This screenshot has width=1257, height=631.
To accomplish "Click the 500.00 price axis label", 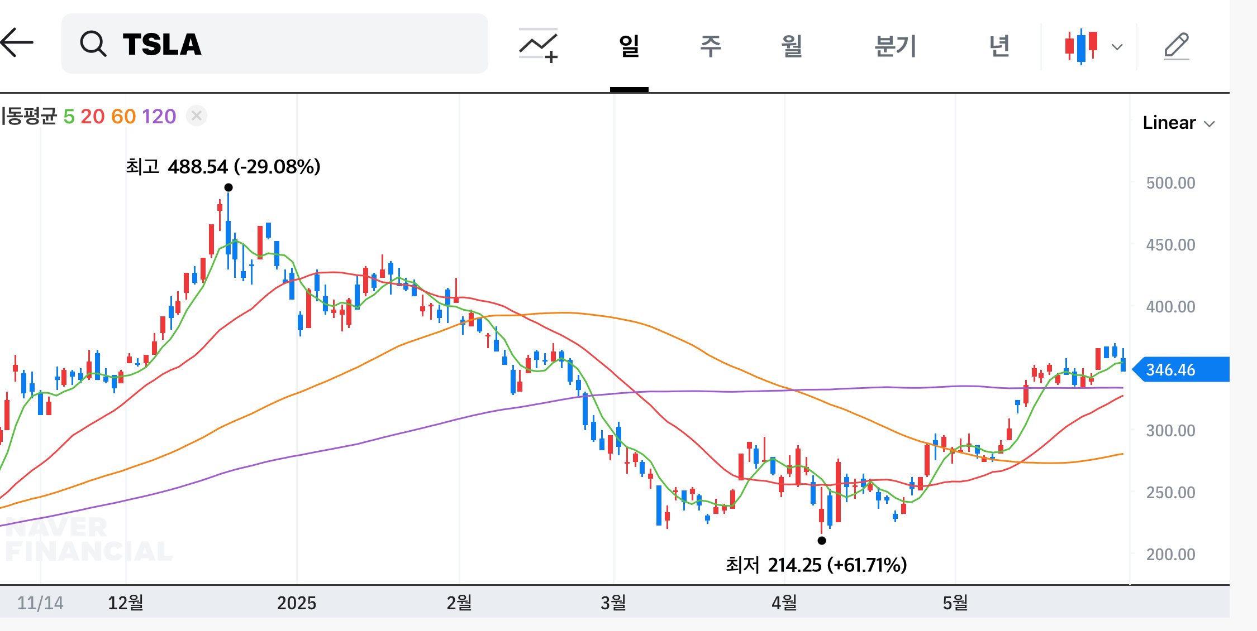I will click(1170, 183).
